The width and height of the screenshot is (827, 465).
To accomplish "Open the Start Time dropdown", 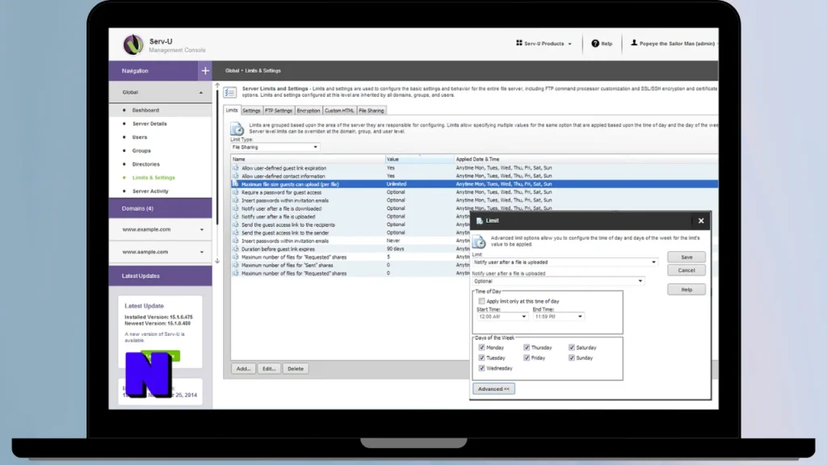I will pos(502,316).
